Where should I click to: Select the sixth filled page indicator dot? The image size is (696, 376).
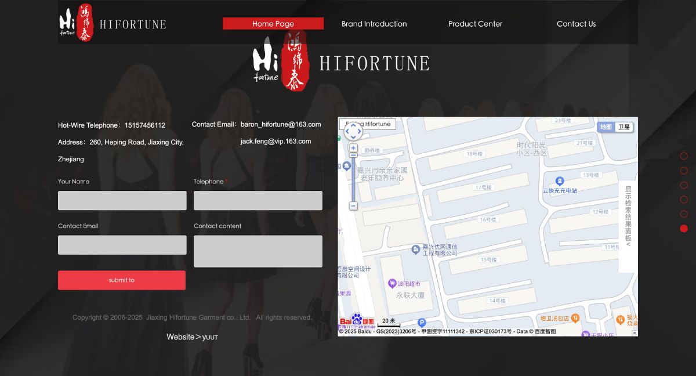pos(684,229)
